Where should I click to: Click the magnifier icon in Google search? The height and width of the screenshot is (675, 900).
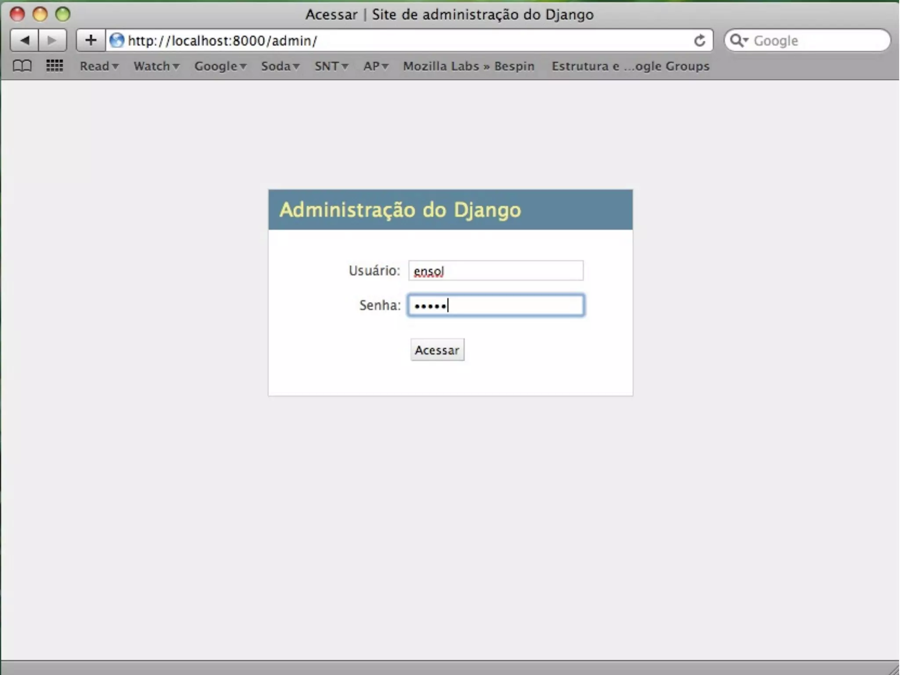[739, 40]
